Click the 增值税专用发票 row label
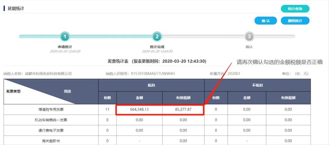Image resolution: width=329 pixels, height=145 pixels. click(x=51, y=109)
